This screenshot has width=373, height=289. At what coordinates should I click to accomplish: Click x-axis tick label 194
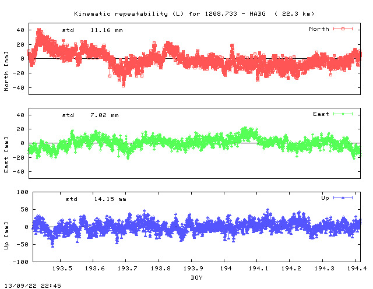coord(226,268)
